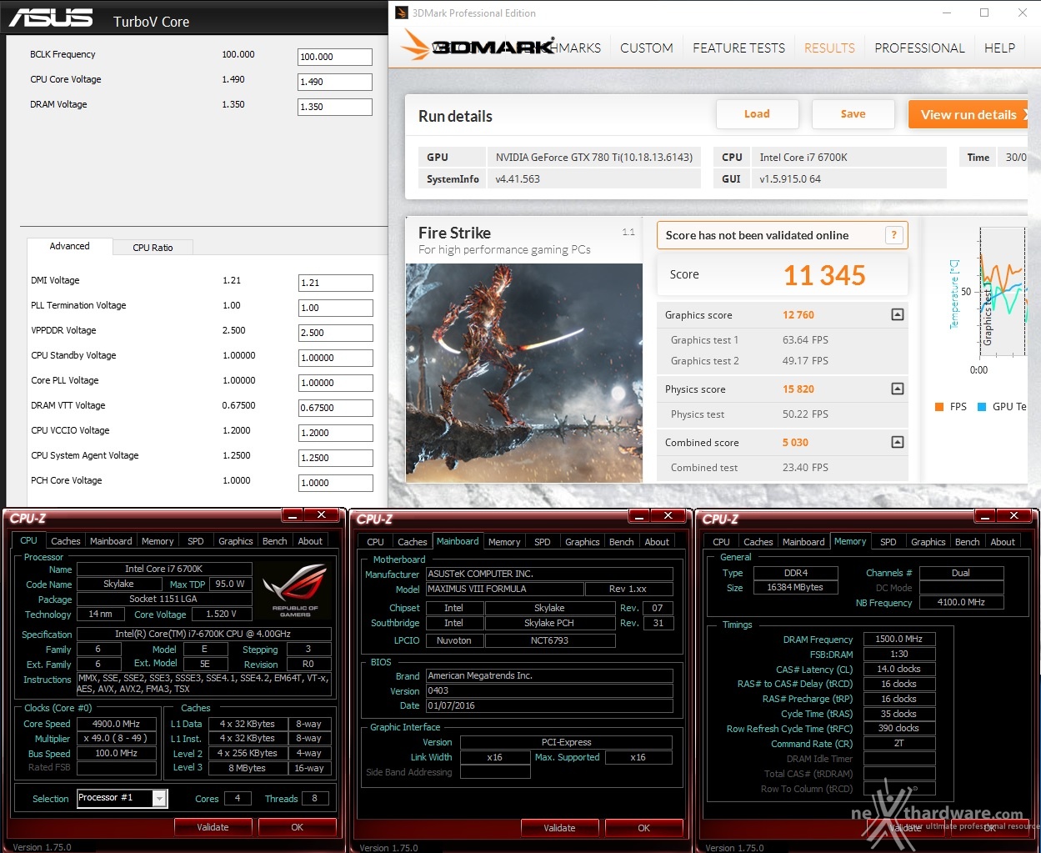Open Graphics tab in the Motherboard CPU-Z window
This screenshot has height=853, width=1041.
pos(583,542)
